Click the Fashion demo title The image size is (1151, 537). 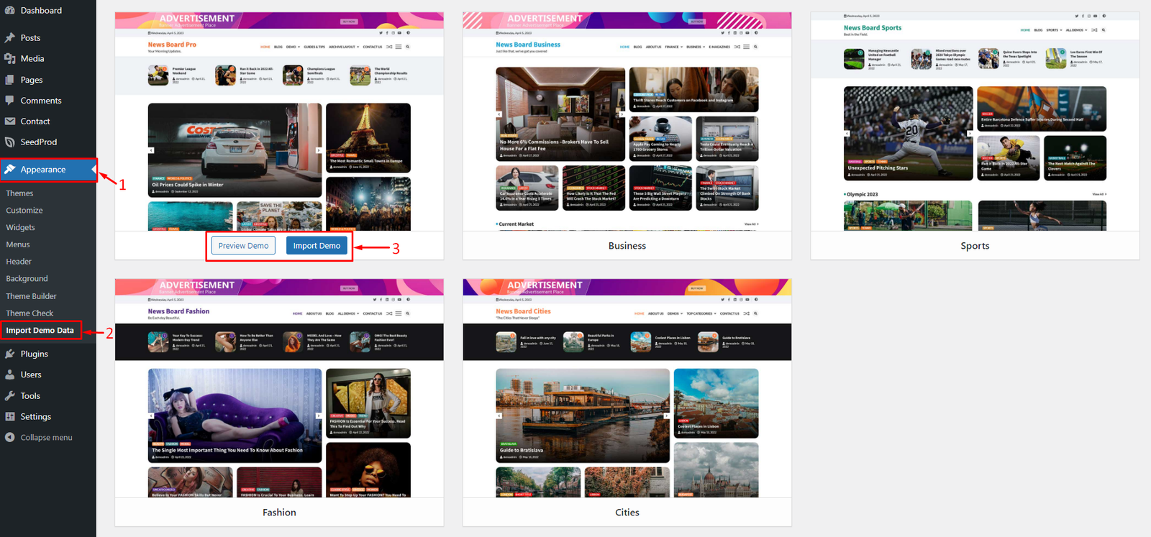[279, 513]
